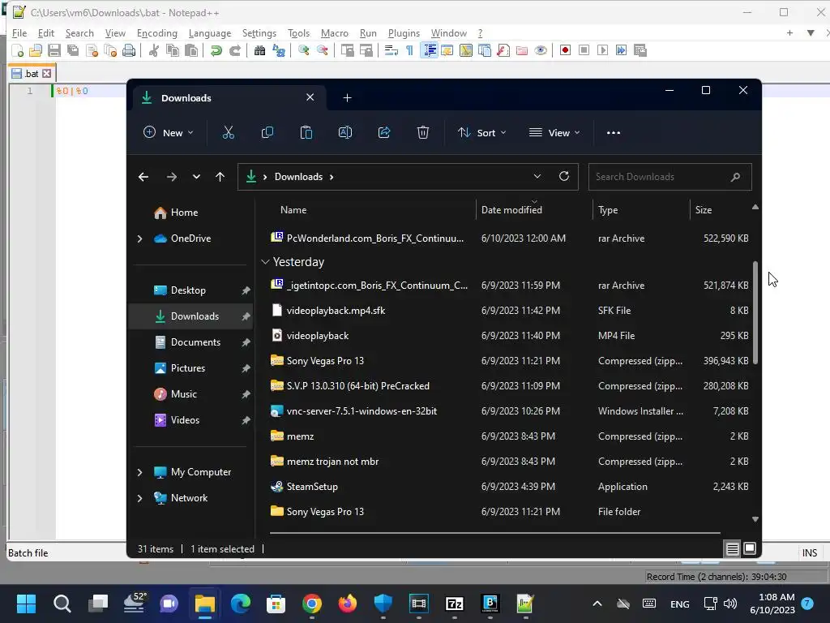Expand OneDrive in navigation pane

(x=139, y=239)
